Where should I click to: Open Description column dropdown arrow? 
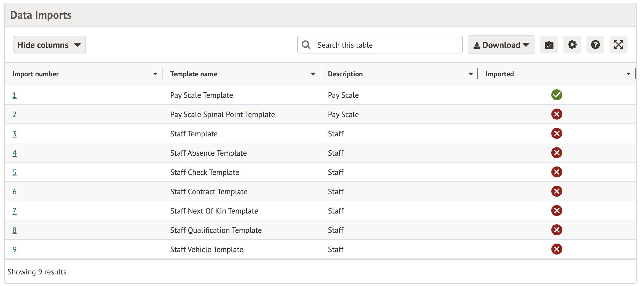[471, 74]
